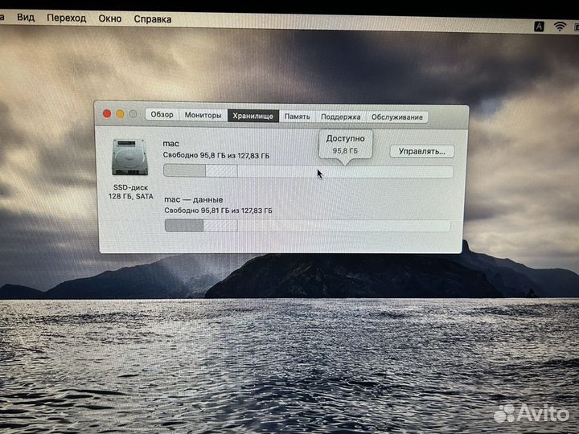Select the Хранилище tab
The height and width of the screenshot is (434, 579).
[253, 116]
